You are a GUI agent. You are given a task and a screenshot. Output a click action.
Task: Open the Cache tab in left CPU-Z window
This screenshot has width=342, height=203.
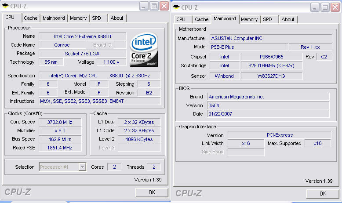click(31, 18)
